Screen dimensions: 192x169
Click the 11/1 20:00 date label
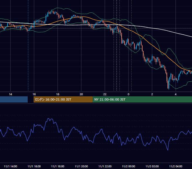tap(81, 166)
